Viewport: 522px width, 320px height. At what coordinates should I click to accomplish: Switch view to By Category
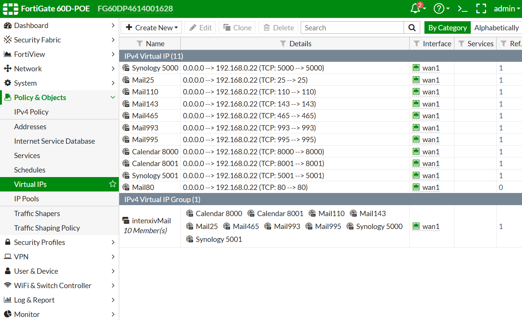coord(448,28)
